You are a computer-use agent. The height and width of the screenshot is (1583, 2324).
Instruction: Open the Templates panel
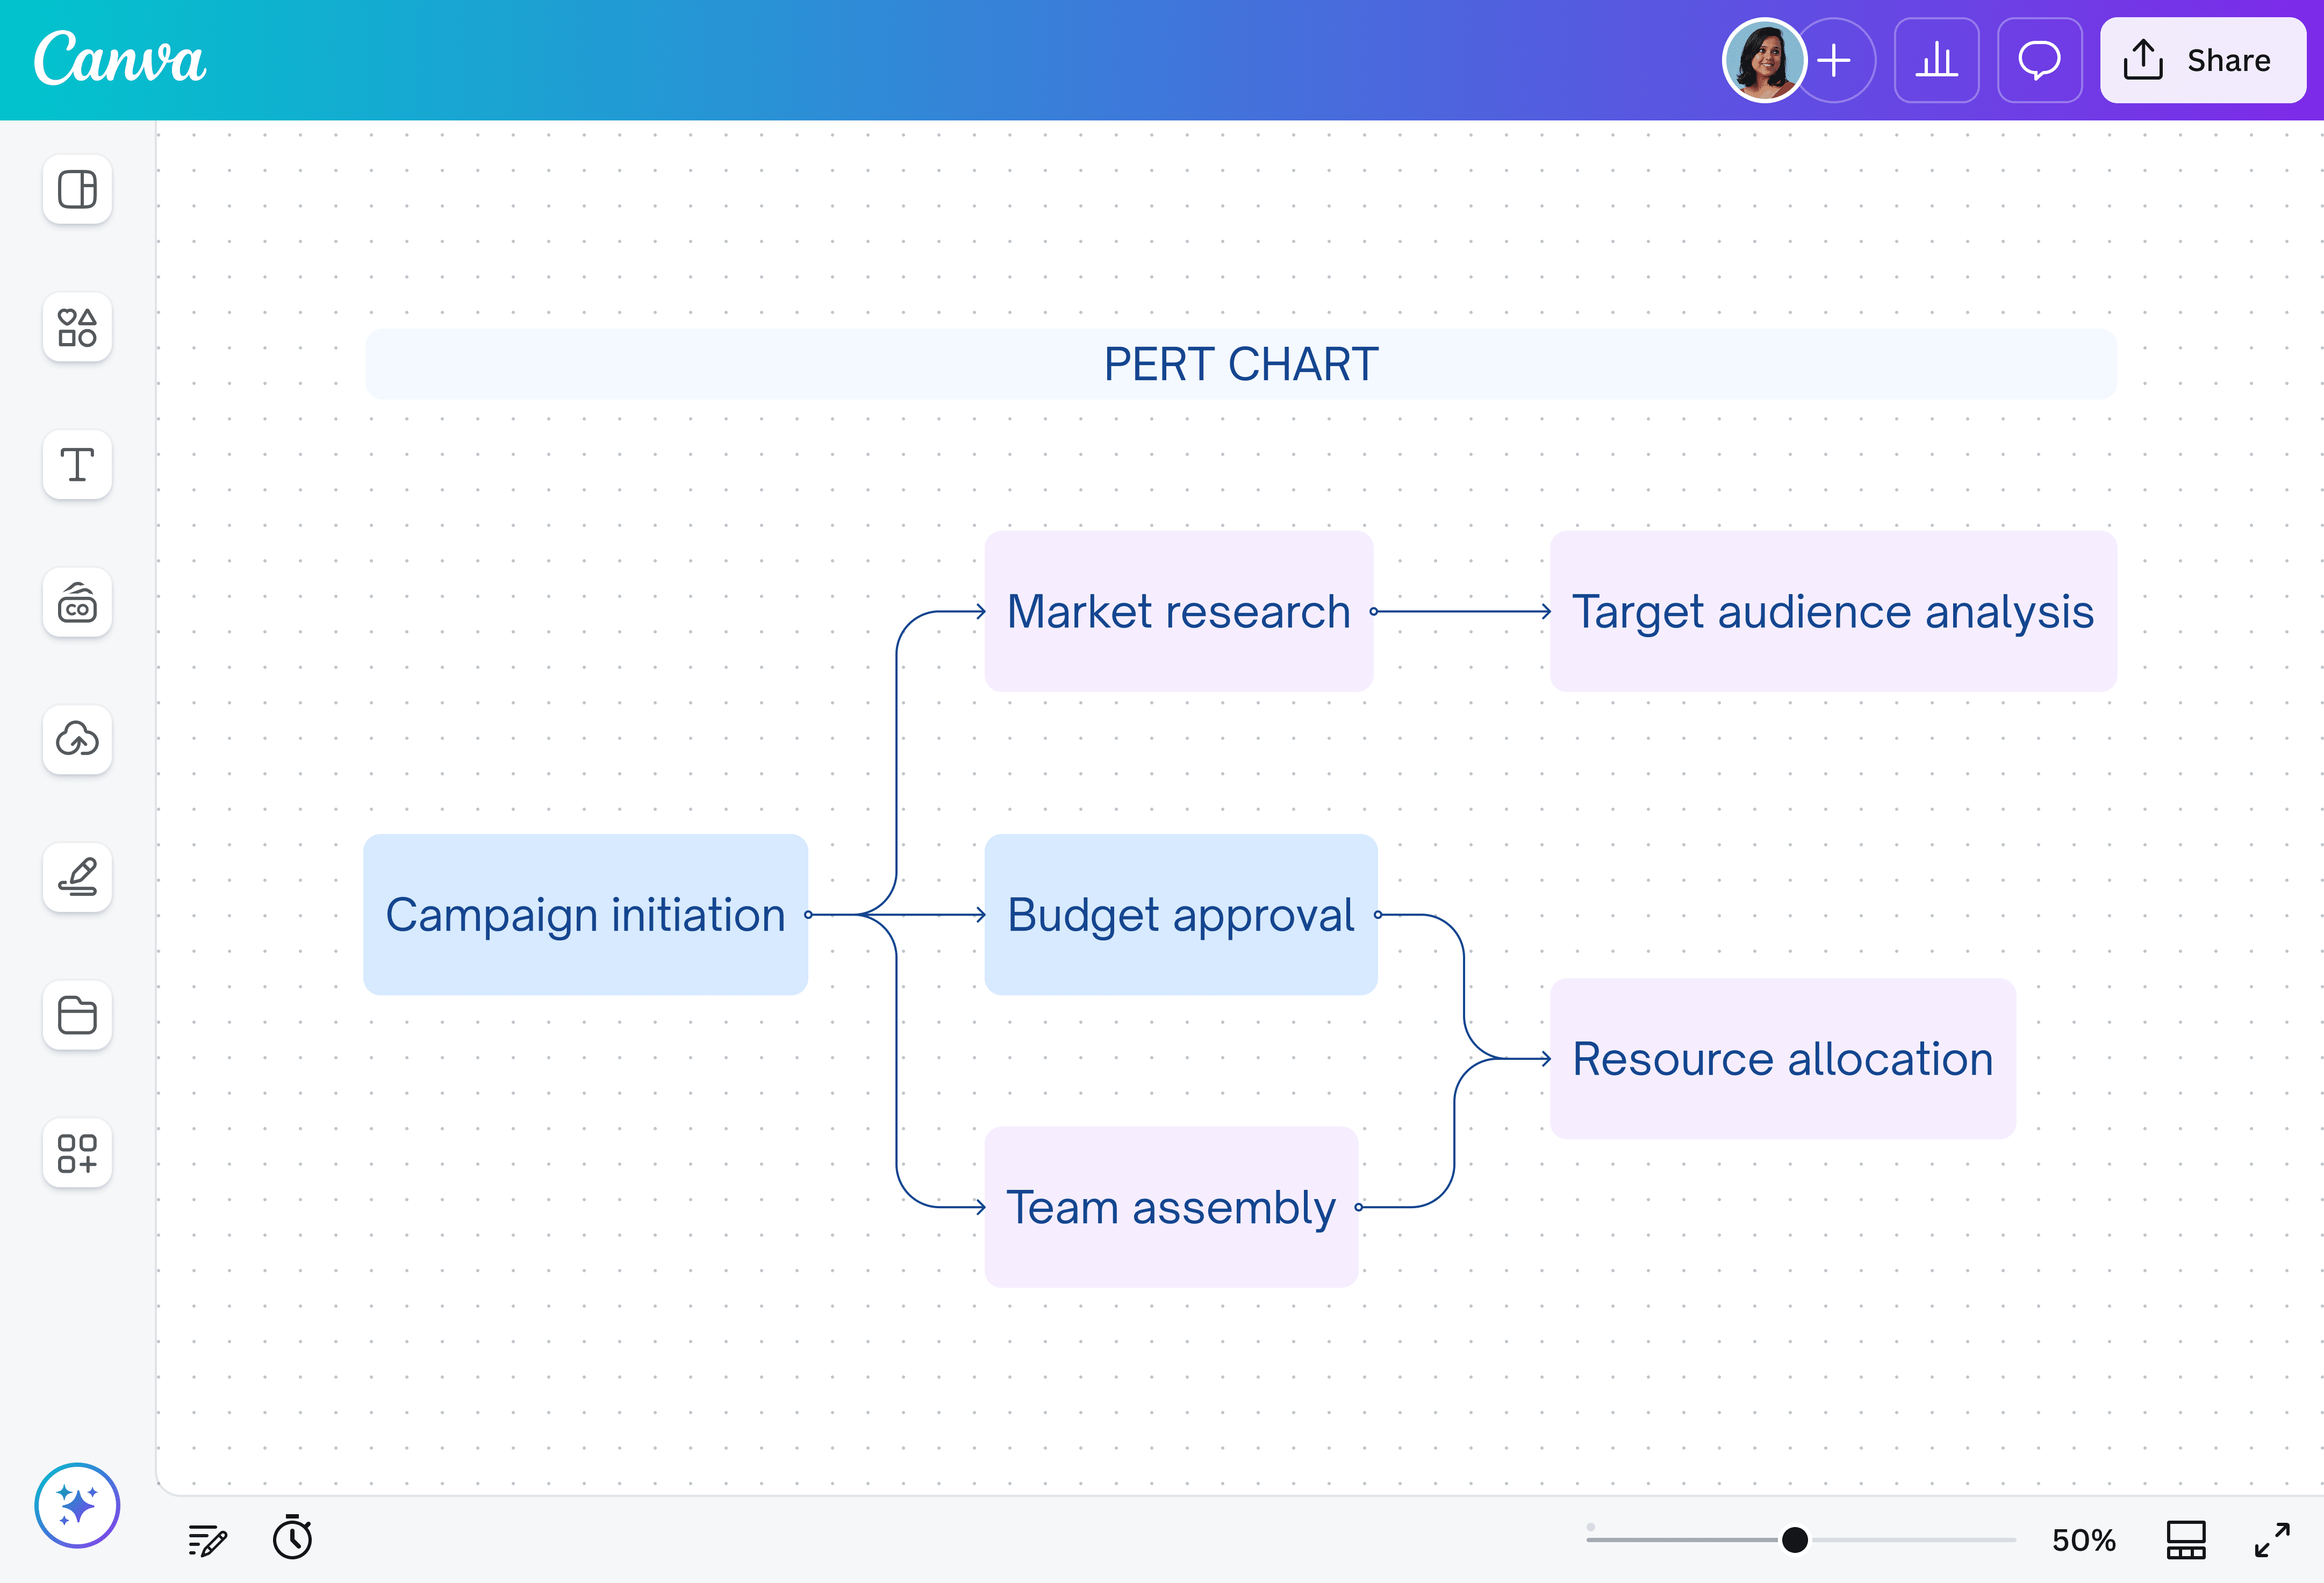77,189
